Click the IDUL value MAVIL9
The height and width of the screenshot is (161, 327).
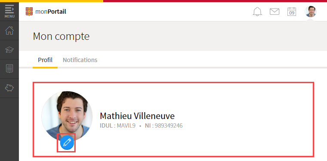coord(126,126)
